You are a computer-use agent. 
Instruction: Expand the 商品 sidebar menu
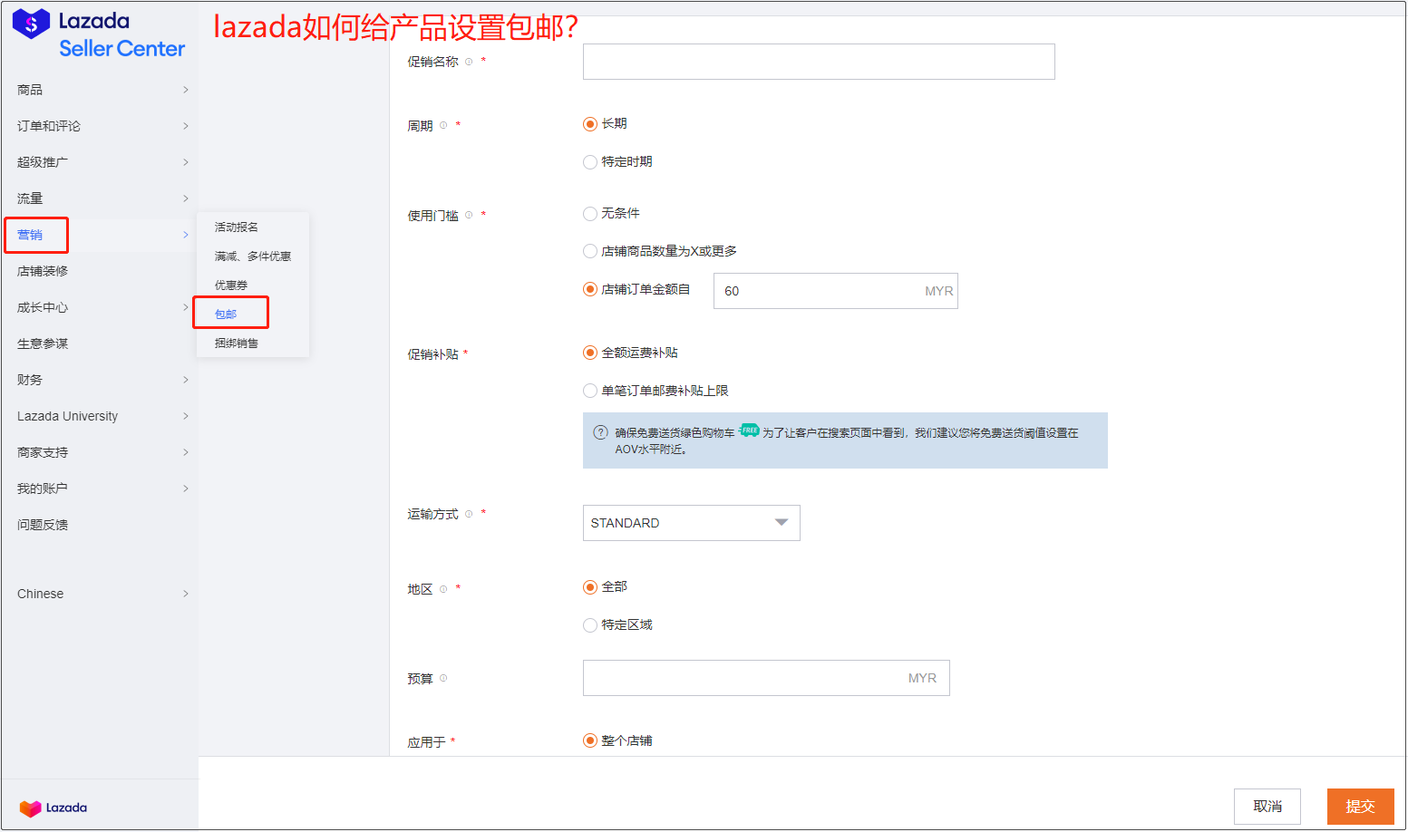point(100,90)
